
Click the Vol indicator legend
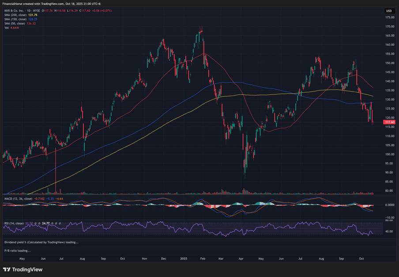[x=6, y=28]
